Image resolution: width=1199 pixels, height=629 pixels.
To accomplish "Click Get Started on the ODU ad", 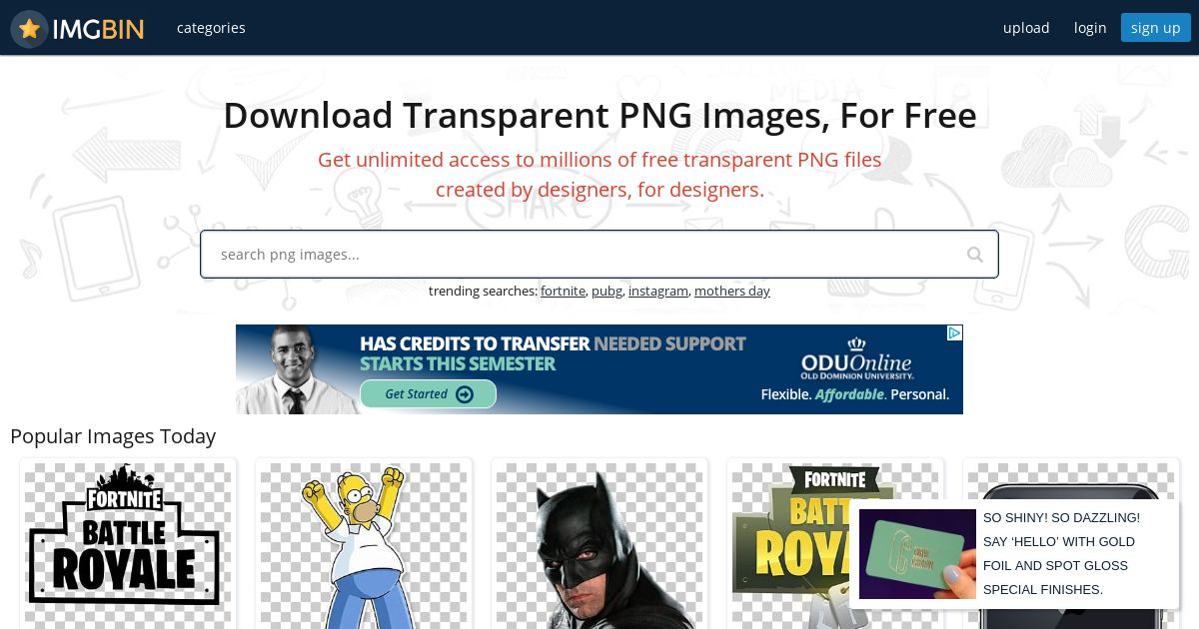I will (x=428, y=394).
